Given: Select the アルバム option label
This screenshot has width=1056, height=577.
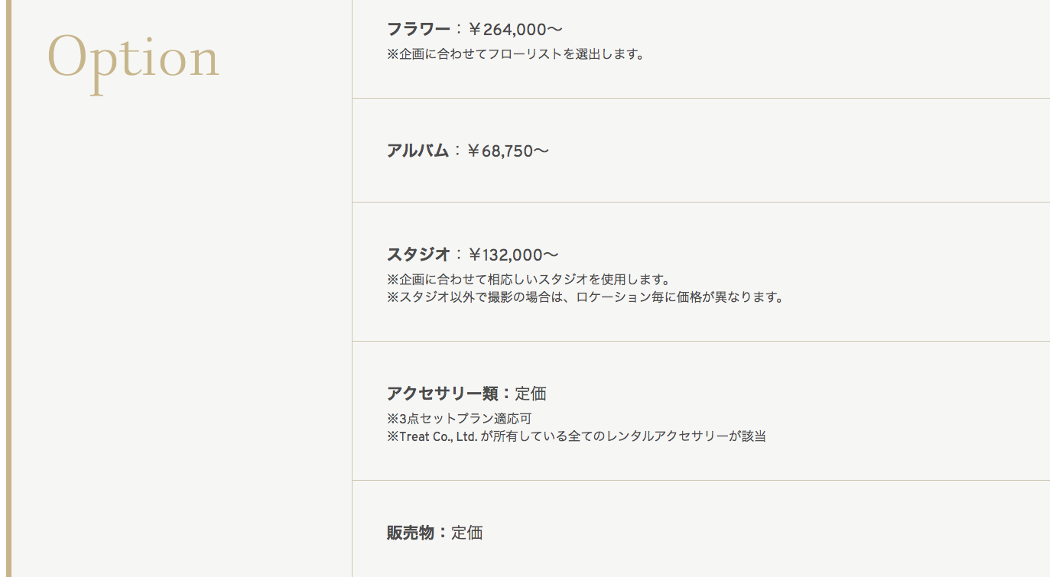Looking at the screenshot, I should point(418,151).
